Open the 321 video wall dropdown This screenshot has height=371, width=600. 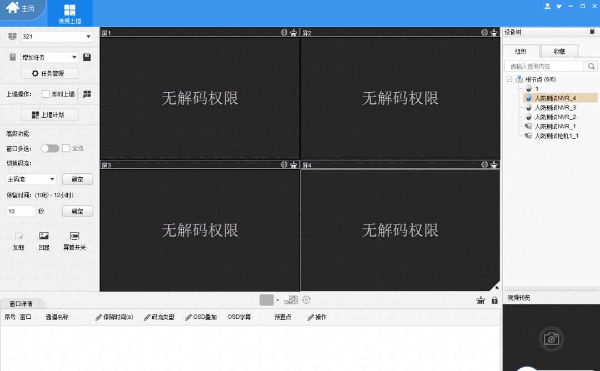(x=88, y=37)
